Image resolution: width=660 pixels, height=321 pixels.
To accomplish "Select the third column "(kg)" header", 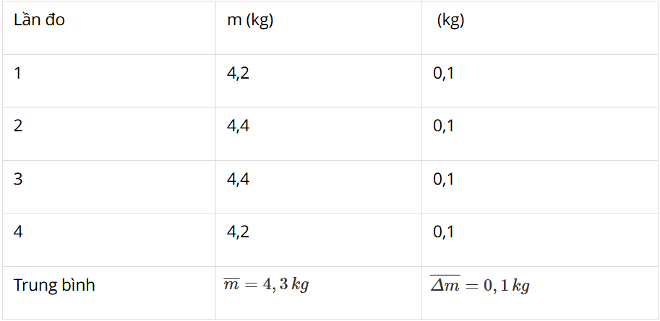I will [x=451, y=21].
